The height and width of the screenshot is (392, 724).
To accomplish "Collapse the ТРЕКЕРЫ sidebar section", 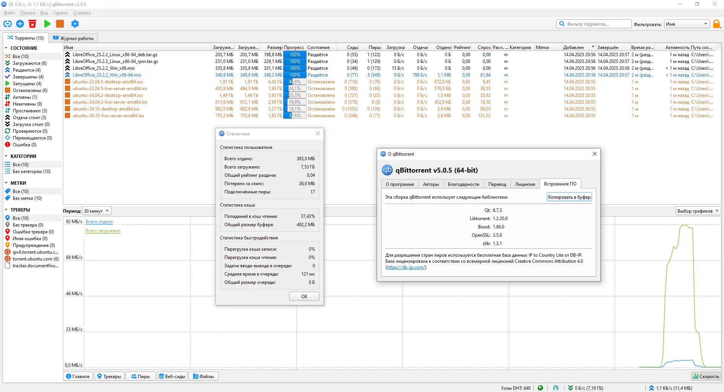I will (6, 209).
